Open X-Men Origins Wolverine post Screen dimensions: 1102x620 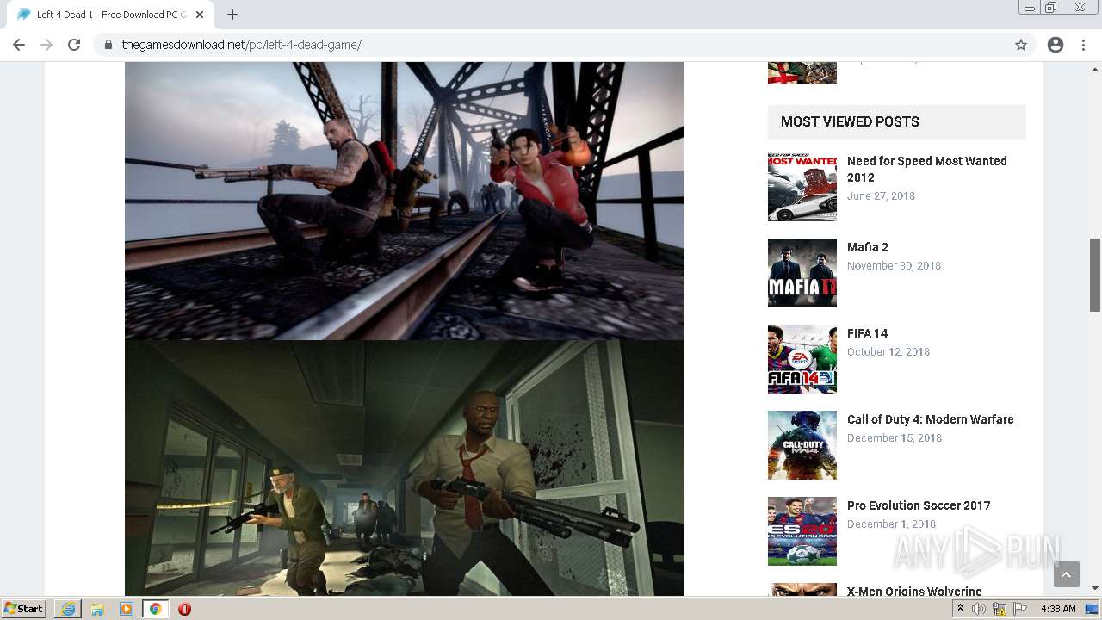pyautogui.click(x=914, y=591)
